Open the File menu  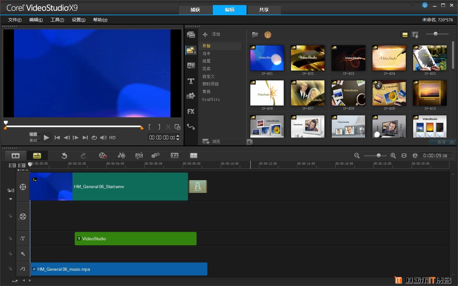(x=15, y=20)
